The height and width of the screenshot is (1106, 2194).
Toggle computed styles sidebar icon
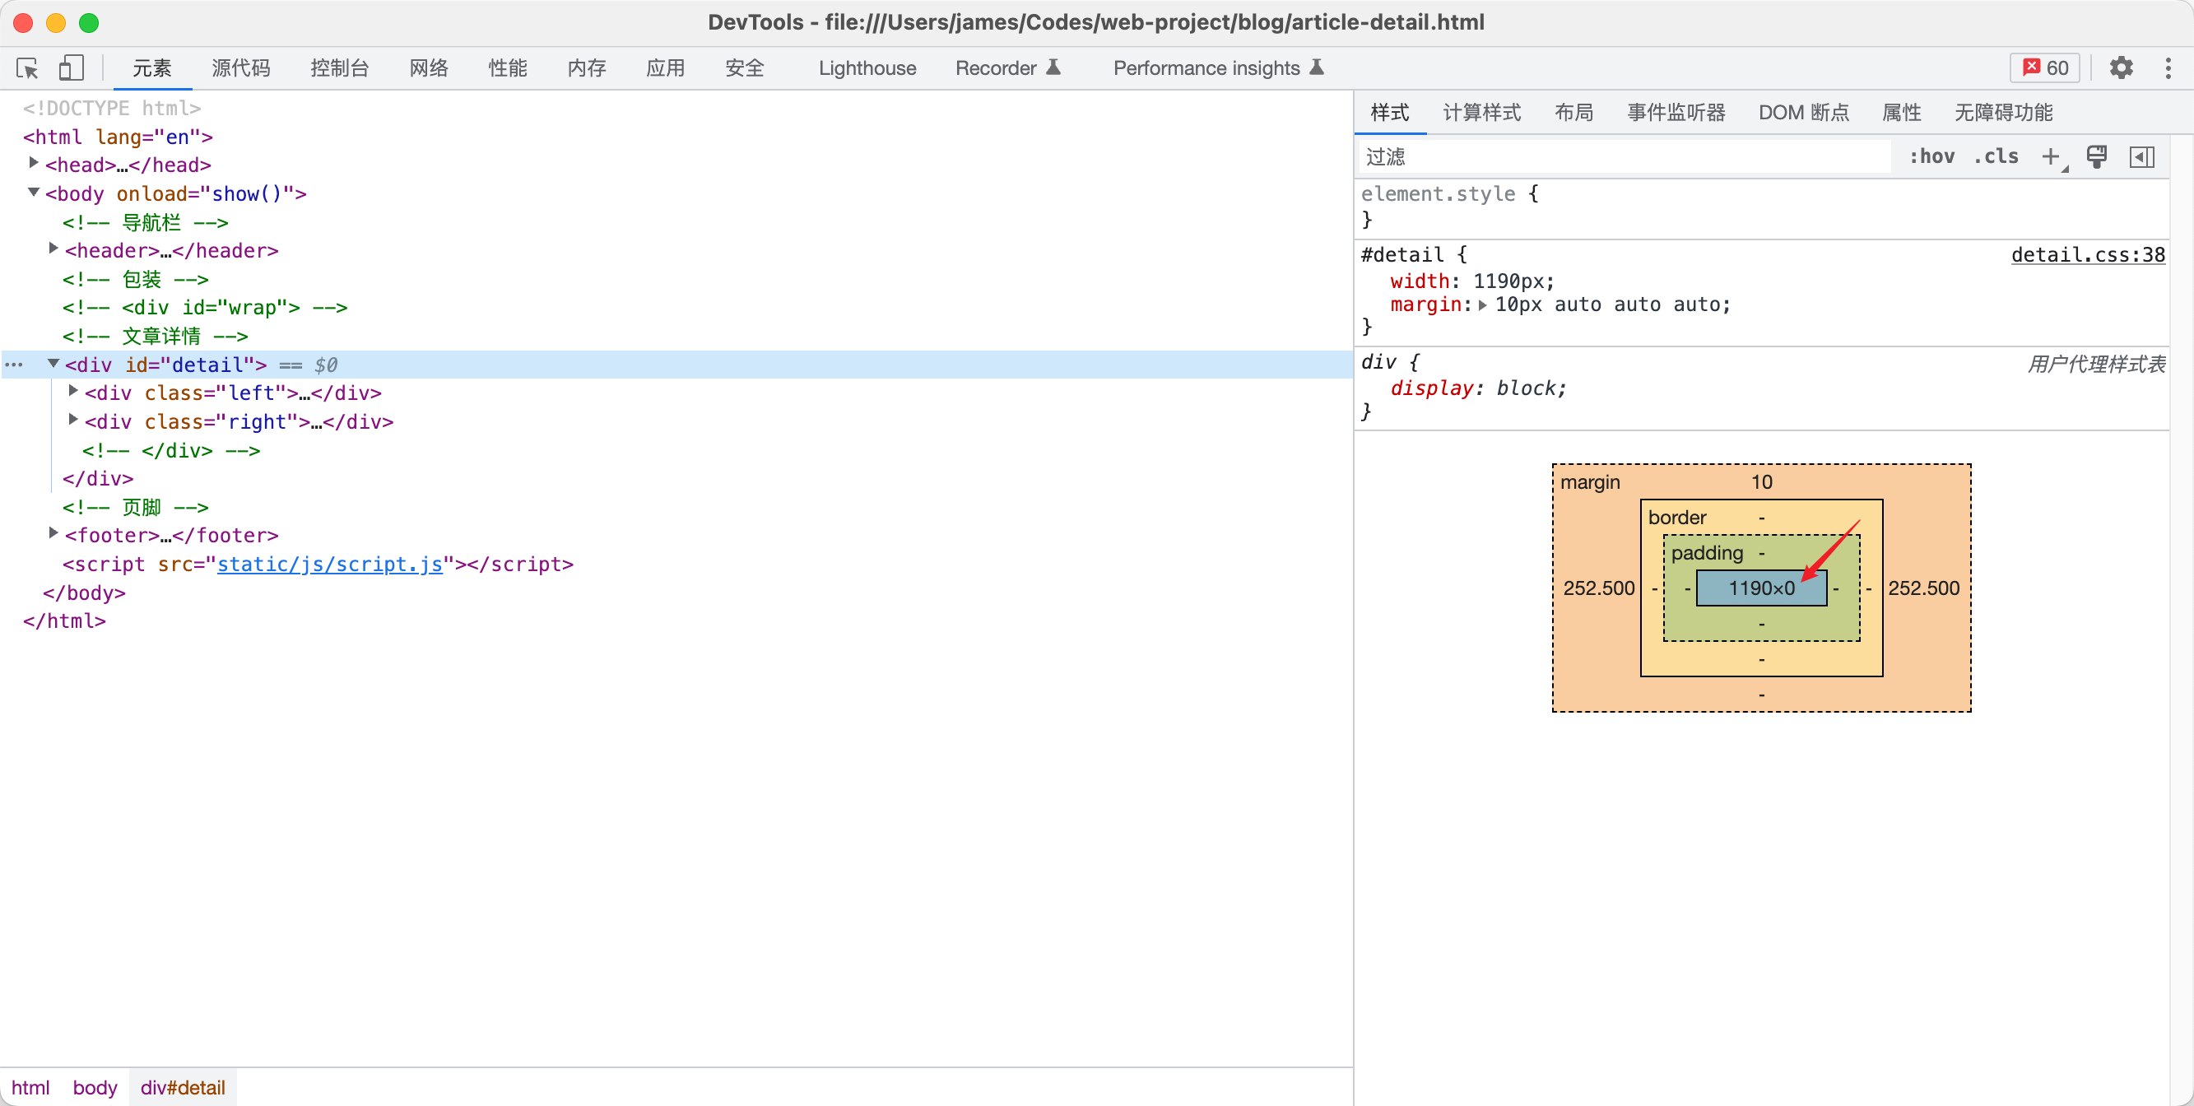(x=2141, y=156)
